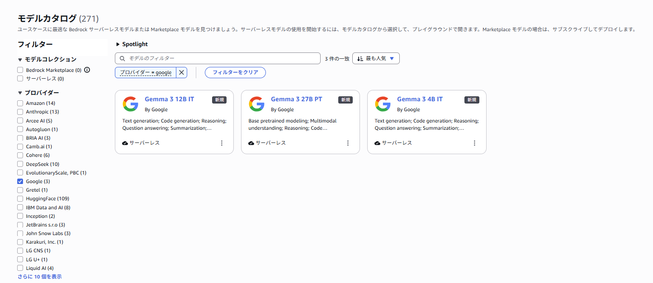The height and width of the screenshot is (283, 653).
Task: Remove the プロバイダー = google filter via its X icon
Action: click(181, 72)
